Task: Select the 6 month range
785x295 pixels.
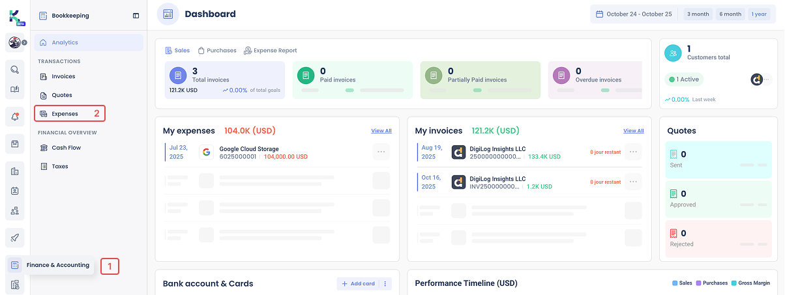Action: coord(730,14)
